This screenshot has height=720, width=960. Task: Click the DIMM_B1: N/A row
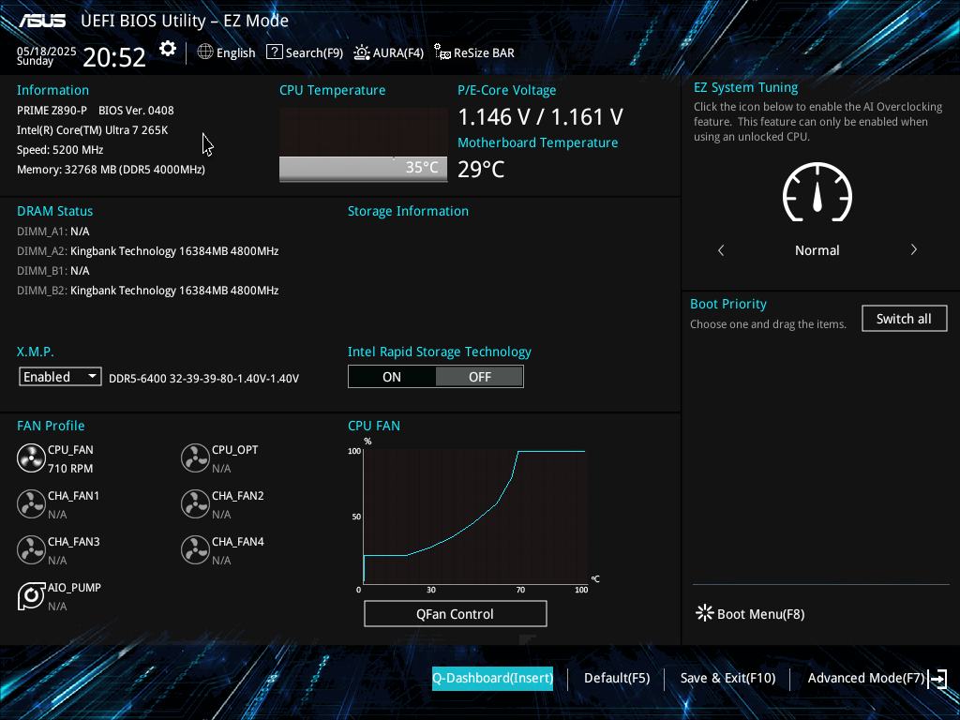pyautogui.click(x=53, y=271)
